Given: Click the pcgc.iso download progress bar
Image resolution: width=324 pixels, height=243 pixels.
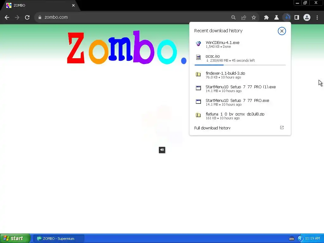Looking at the screenshot, I should pos(240,65).
